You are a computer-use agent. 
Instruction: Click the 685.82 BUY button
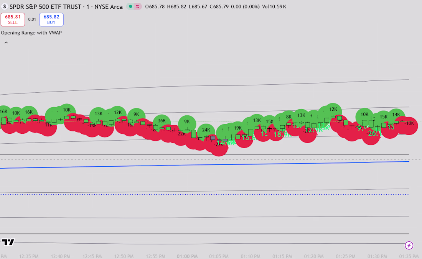pyautogui.click(x=51, y=19)
